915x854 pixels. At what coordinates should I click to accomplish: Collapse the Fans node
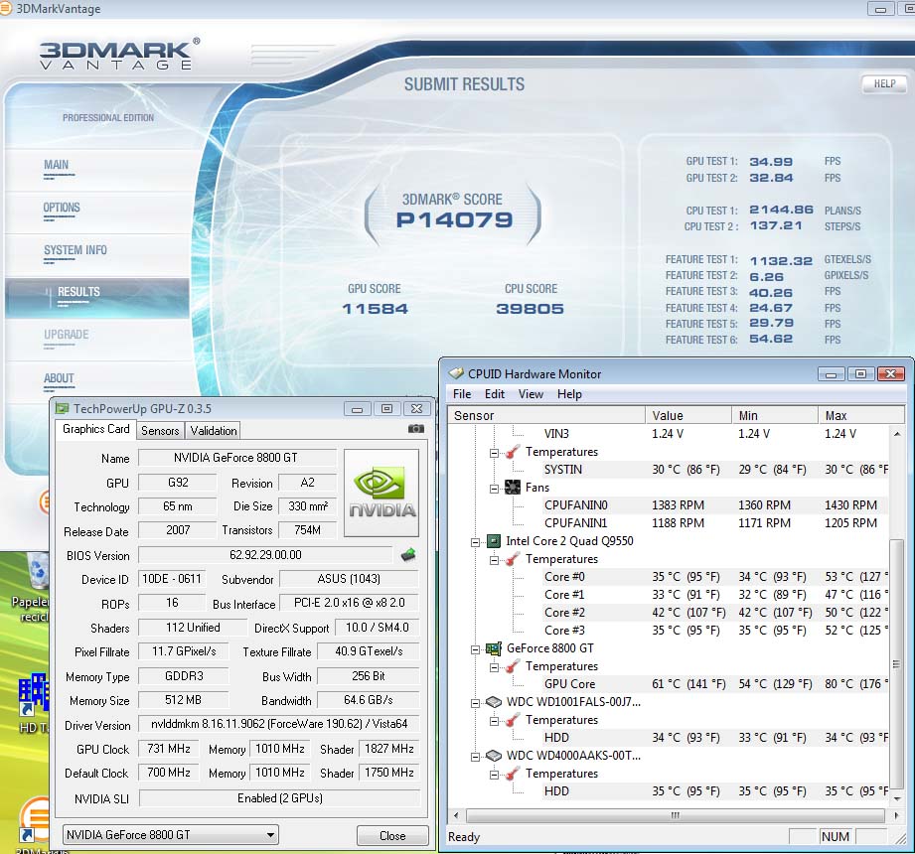tap(495, 489)
